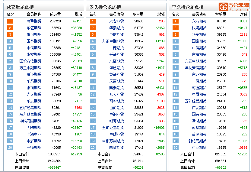The image size is (251, 172).
Task: Select the change value -27008
Action: (242, 41)
